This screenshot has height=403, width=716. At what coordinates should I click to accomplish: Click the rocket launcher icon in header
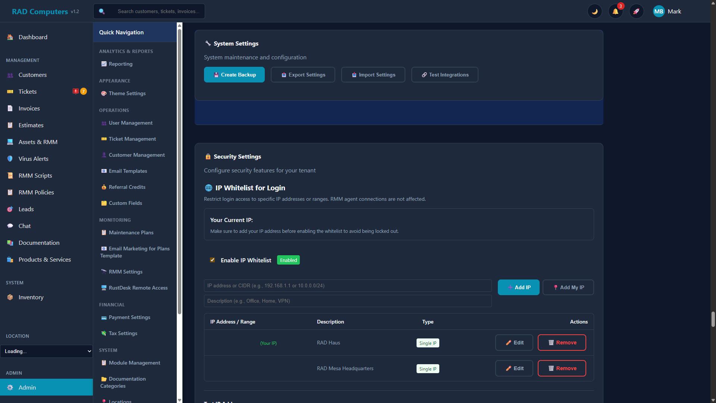pyautogui.click(x=636, y=11)
